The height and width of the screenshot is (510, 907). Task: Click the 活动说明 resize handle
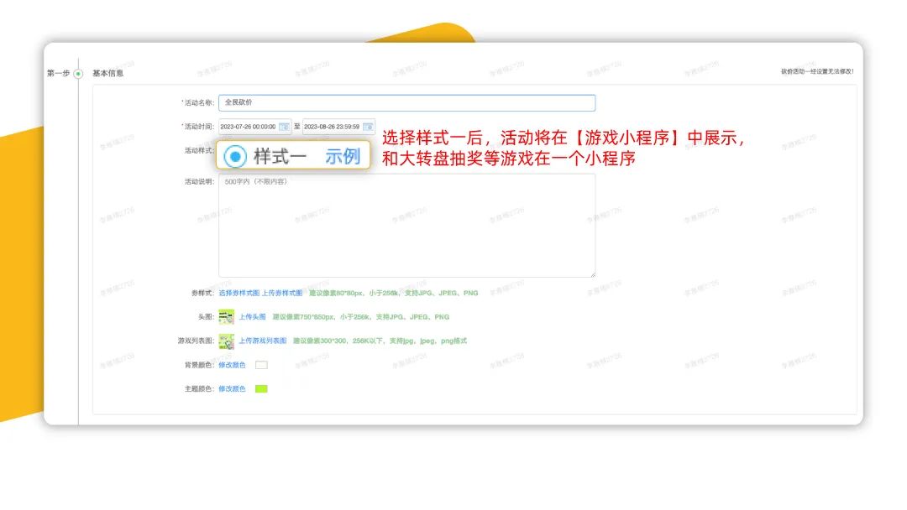click(592, 274)
